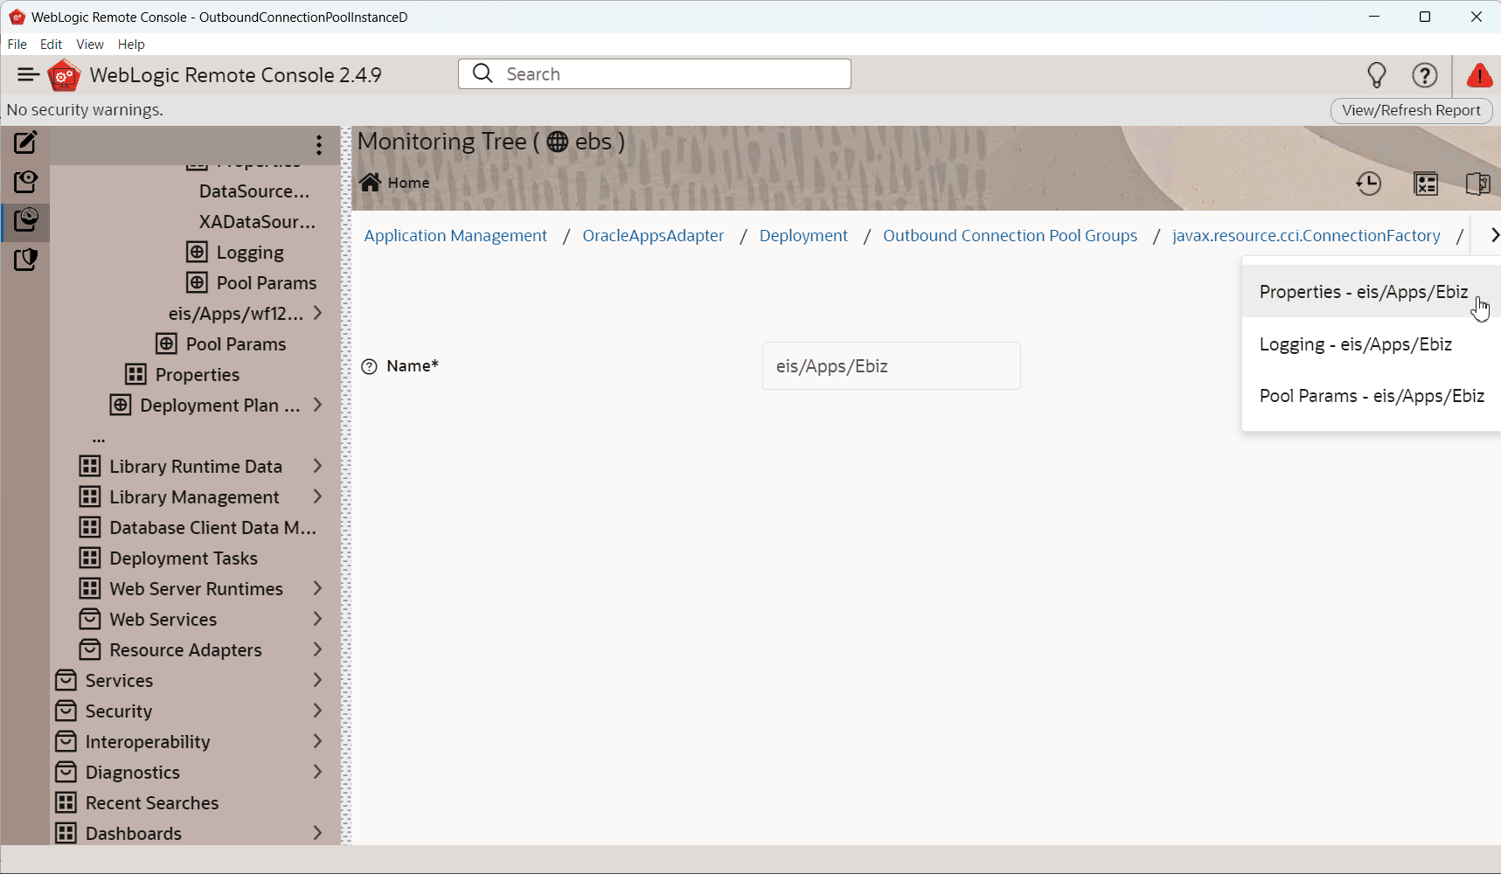Open the help question mark icon
1501x874 pixels.
pyautogui.click(x=1425, y=76)
